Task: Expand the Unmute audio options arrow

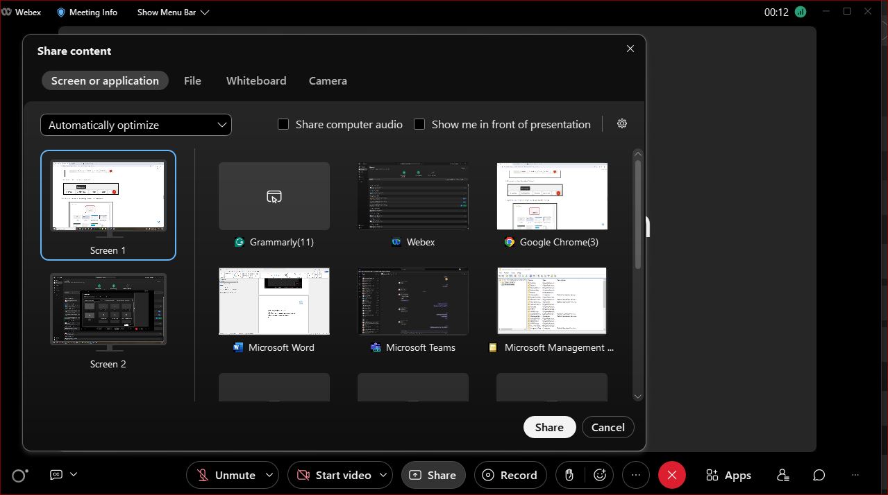Action: point(269,475)
